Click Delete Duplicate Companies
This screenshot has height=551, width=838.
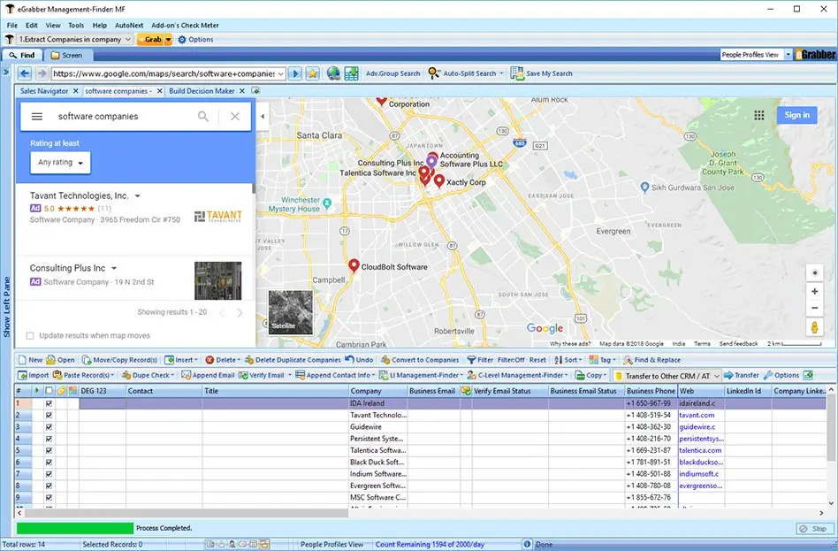tap(293, 360)
